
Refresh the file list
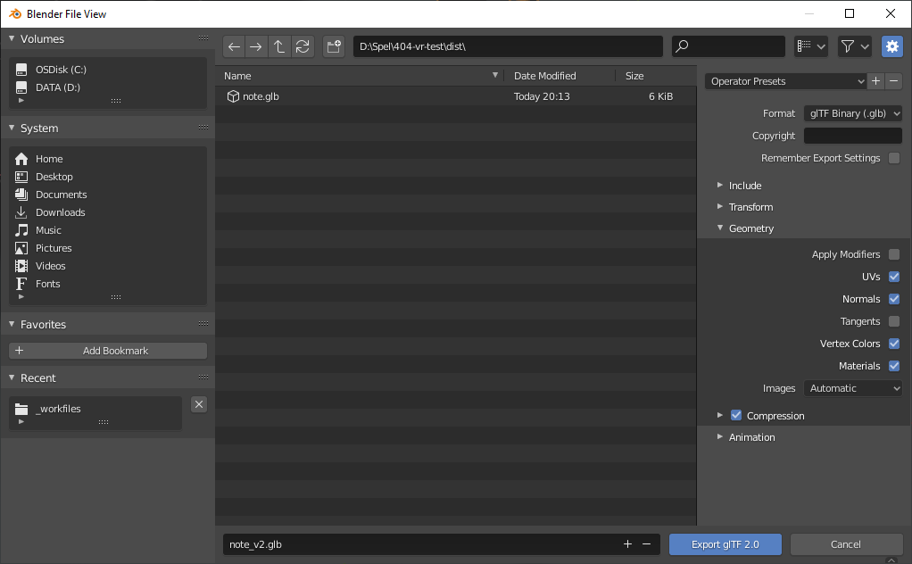click(x=303, y=46)
